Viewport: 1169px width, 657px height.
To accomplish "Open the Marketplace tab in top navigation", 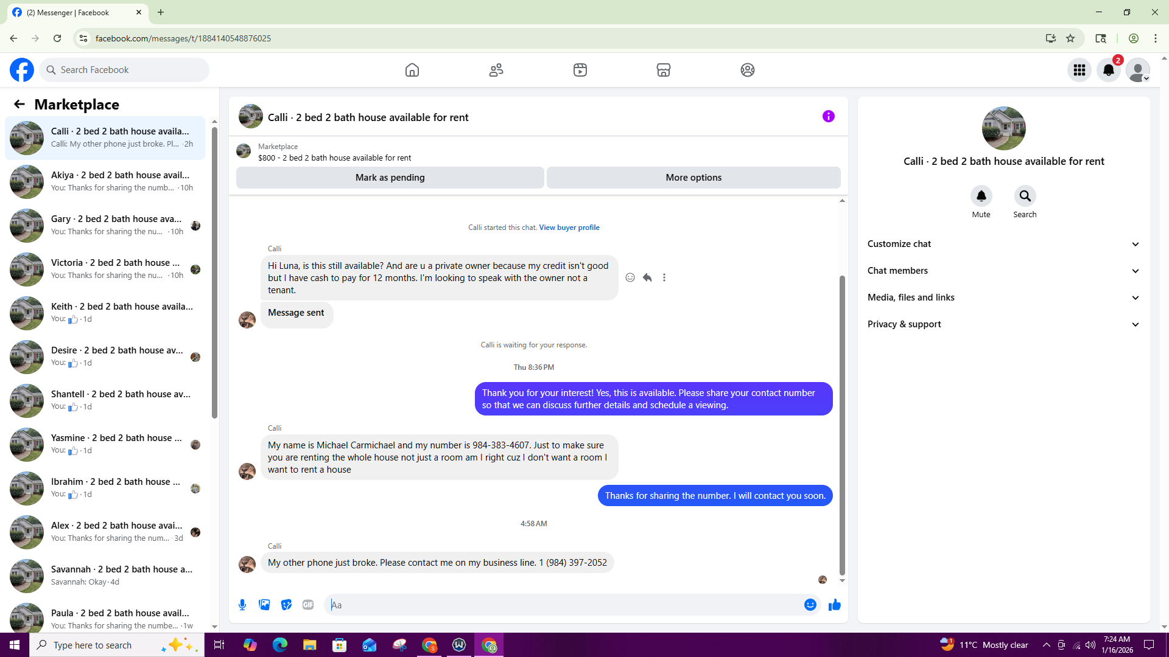I will pos(663,70).
